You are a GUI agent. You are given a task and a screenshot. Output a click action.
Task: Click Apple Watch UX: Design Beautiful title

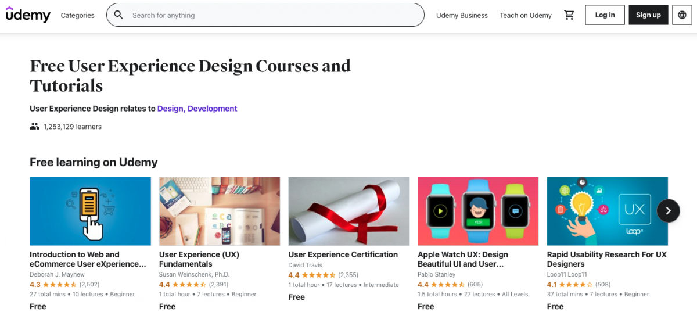click(x=463, y=259)
